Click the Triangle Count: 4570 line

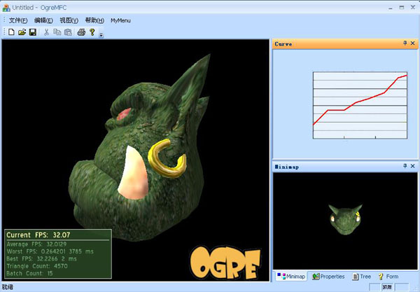tap(37, 266)
